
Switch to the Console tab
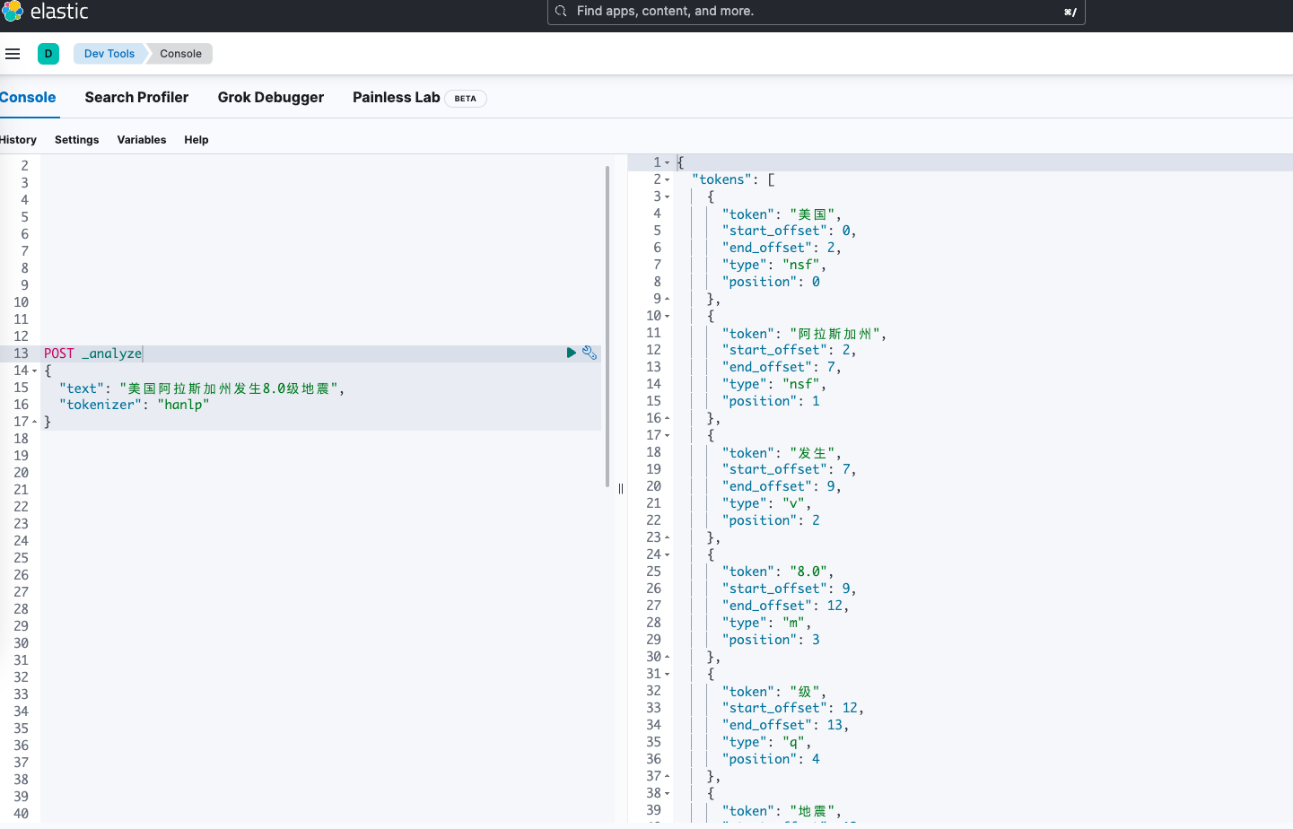point(28,98)
